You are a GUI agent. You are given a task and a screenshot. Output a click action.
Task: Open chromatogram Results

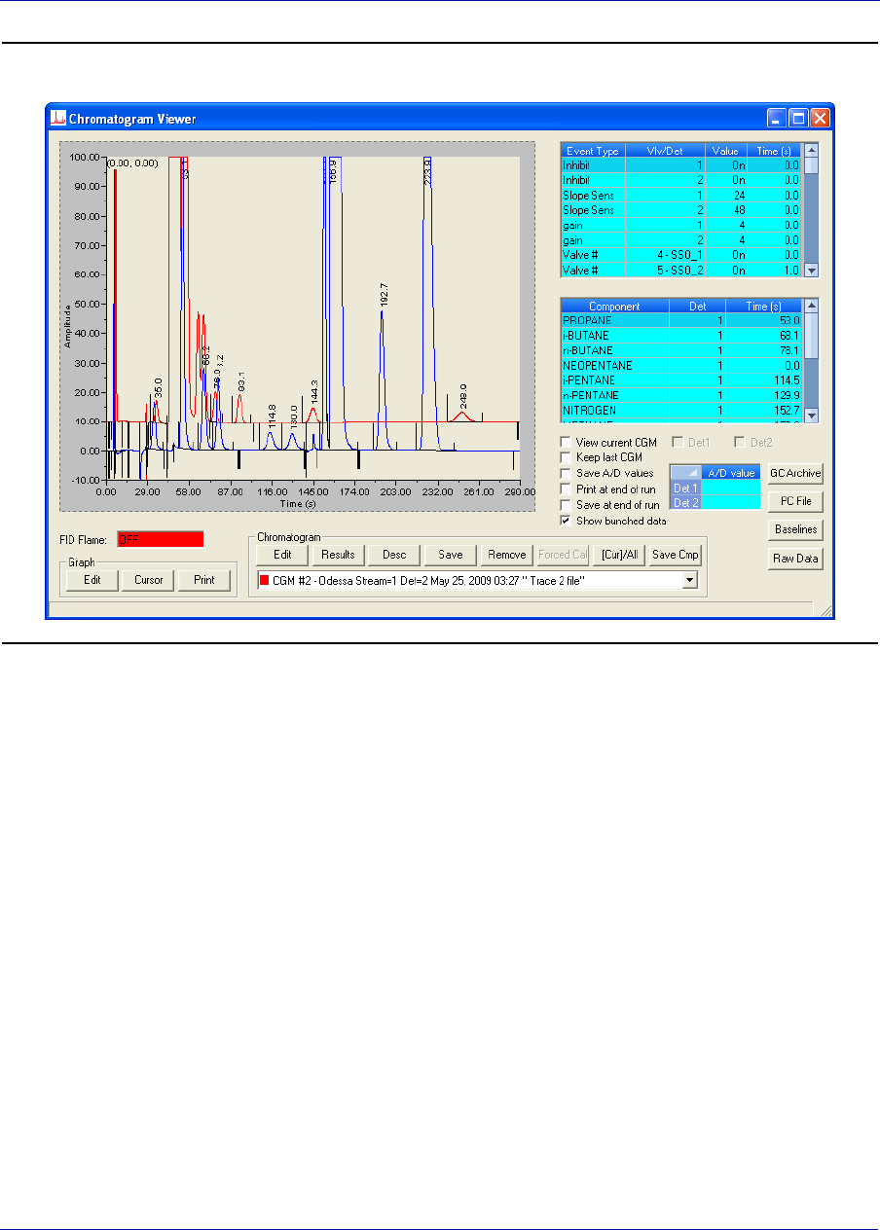(x=338, y=555)
